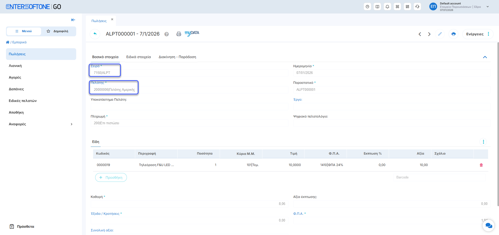Viewport: 499px width, 235px height.
Task: Switch to Ειδικά στοιχεία tab
Action: 138,57
